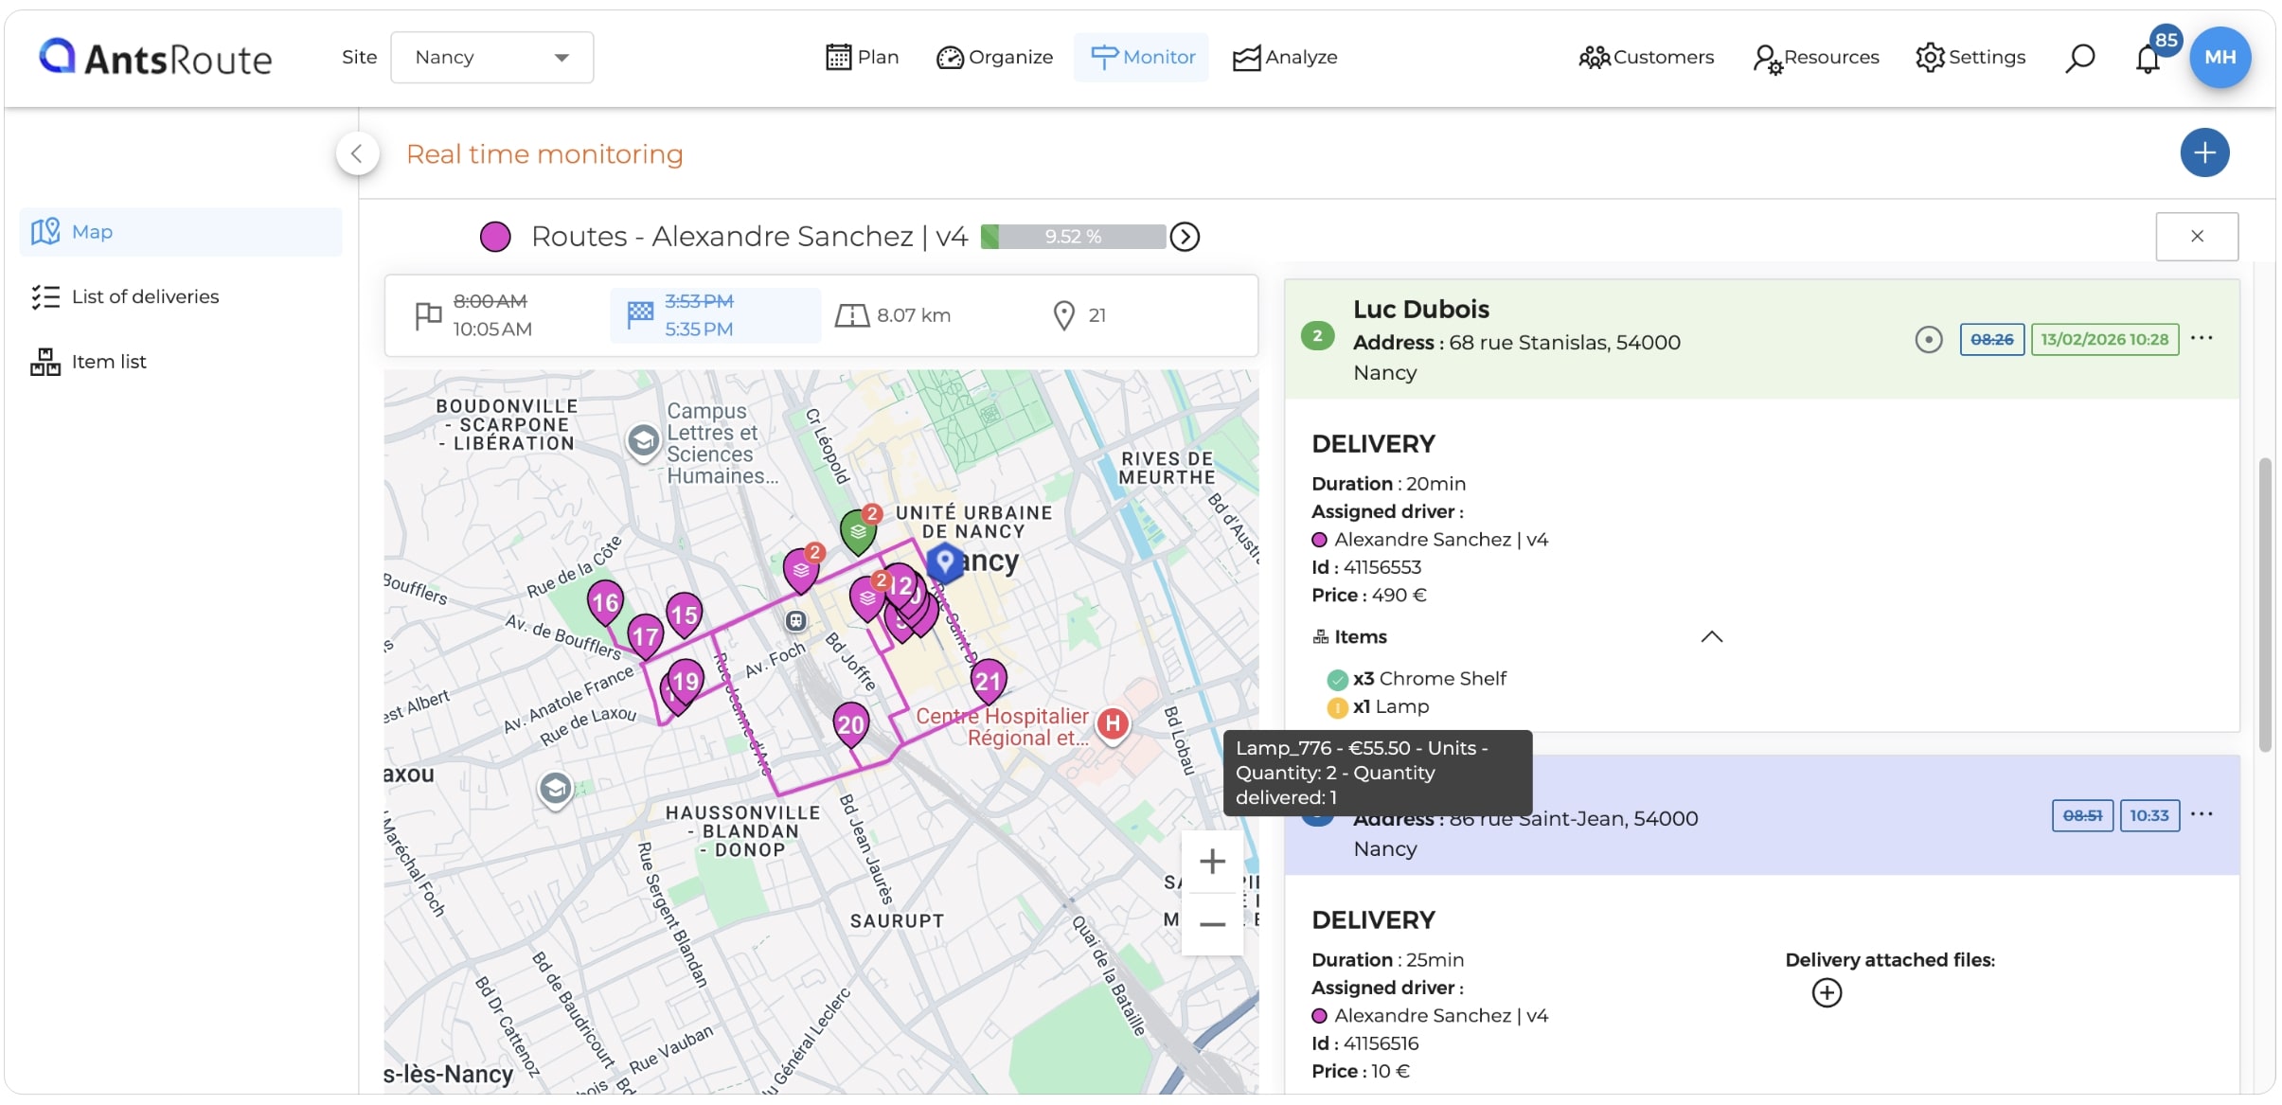The height and width of the screenshot is (1105, 2282).
Task: Select map stop marker 16
Action: coord(604,602)
